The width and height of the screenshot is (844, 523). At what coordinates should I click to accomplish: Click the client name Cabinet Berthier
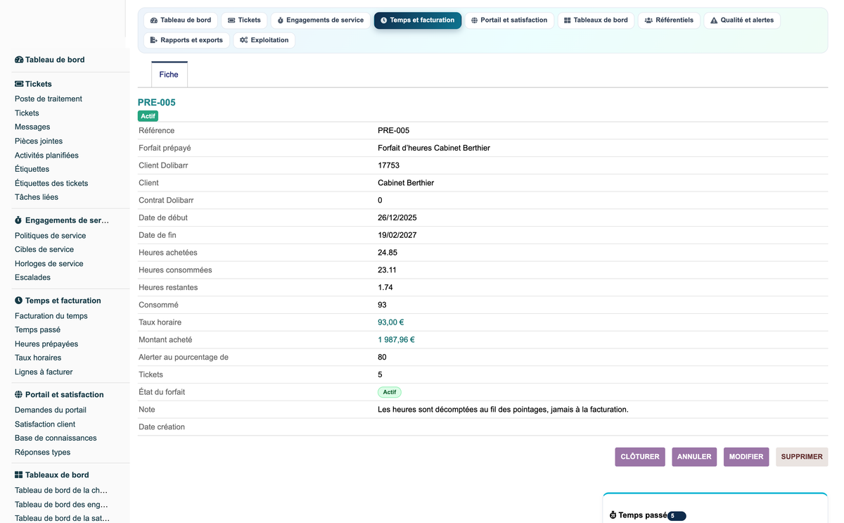pyautogui.click(x=406, y=183)
